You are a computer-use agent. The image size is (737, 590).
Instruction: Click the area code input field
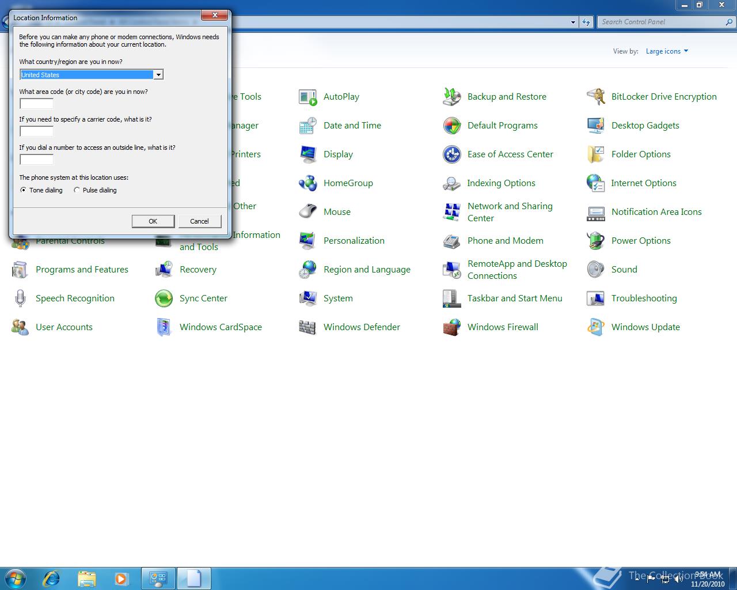(36, 104)
